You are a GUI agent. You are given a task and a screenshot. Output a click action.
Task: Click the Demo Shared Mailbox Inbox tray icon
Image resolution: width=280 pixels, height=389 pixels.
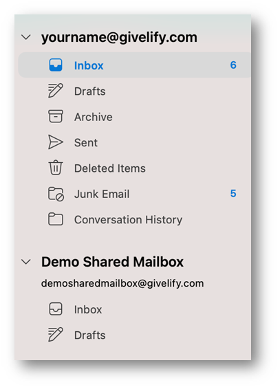(x=56, y=309)
